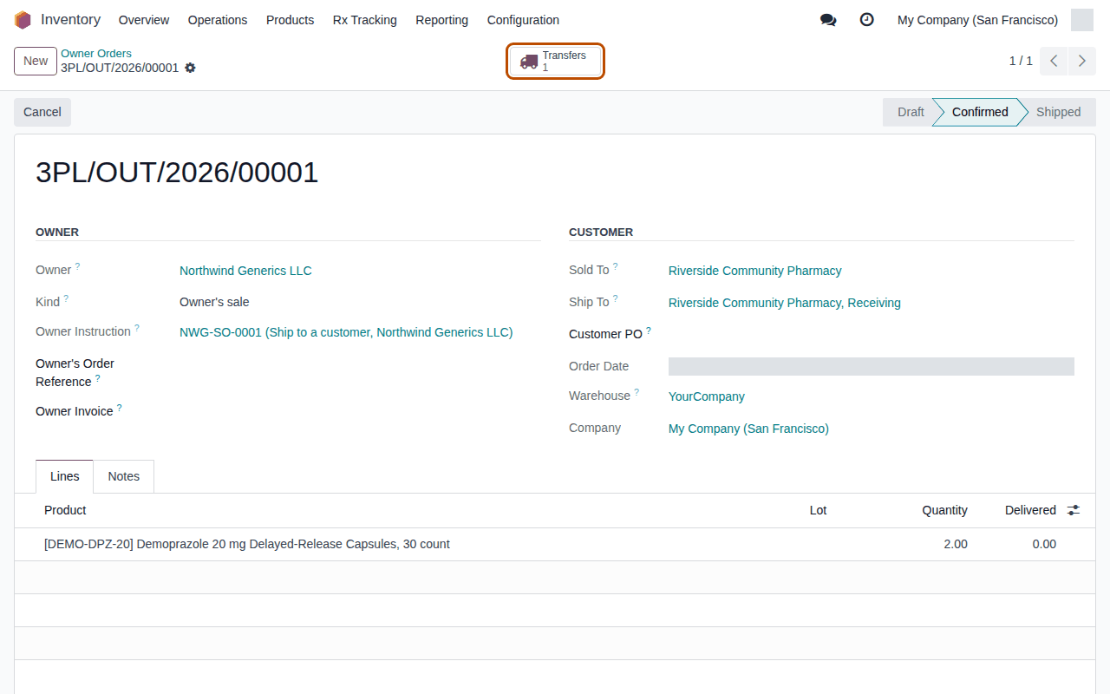Select the Draft status stage
Viewport: 1110px width, 694px height.
[909, 112]
